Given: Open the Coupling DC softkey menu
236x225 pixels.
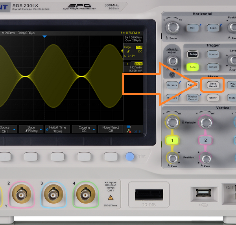Looking at the screenshot, I should point(84,129).
